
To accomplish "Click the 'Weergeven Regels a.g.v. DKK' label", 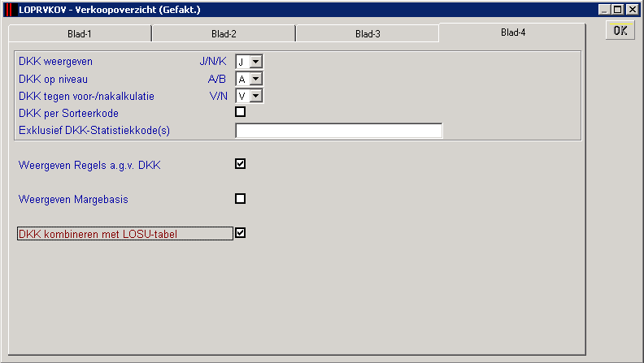I will (89, 166).
